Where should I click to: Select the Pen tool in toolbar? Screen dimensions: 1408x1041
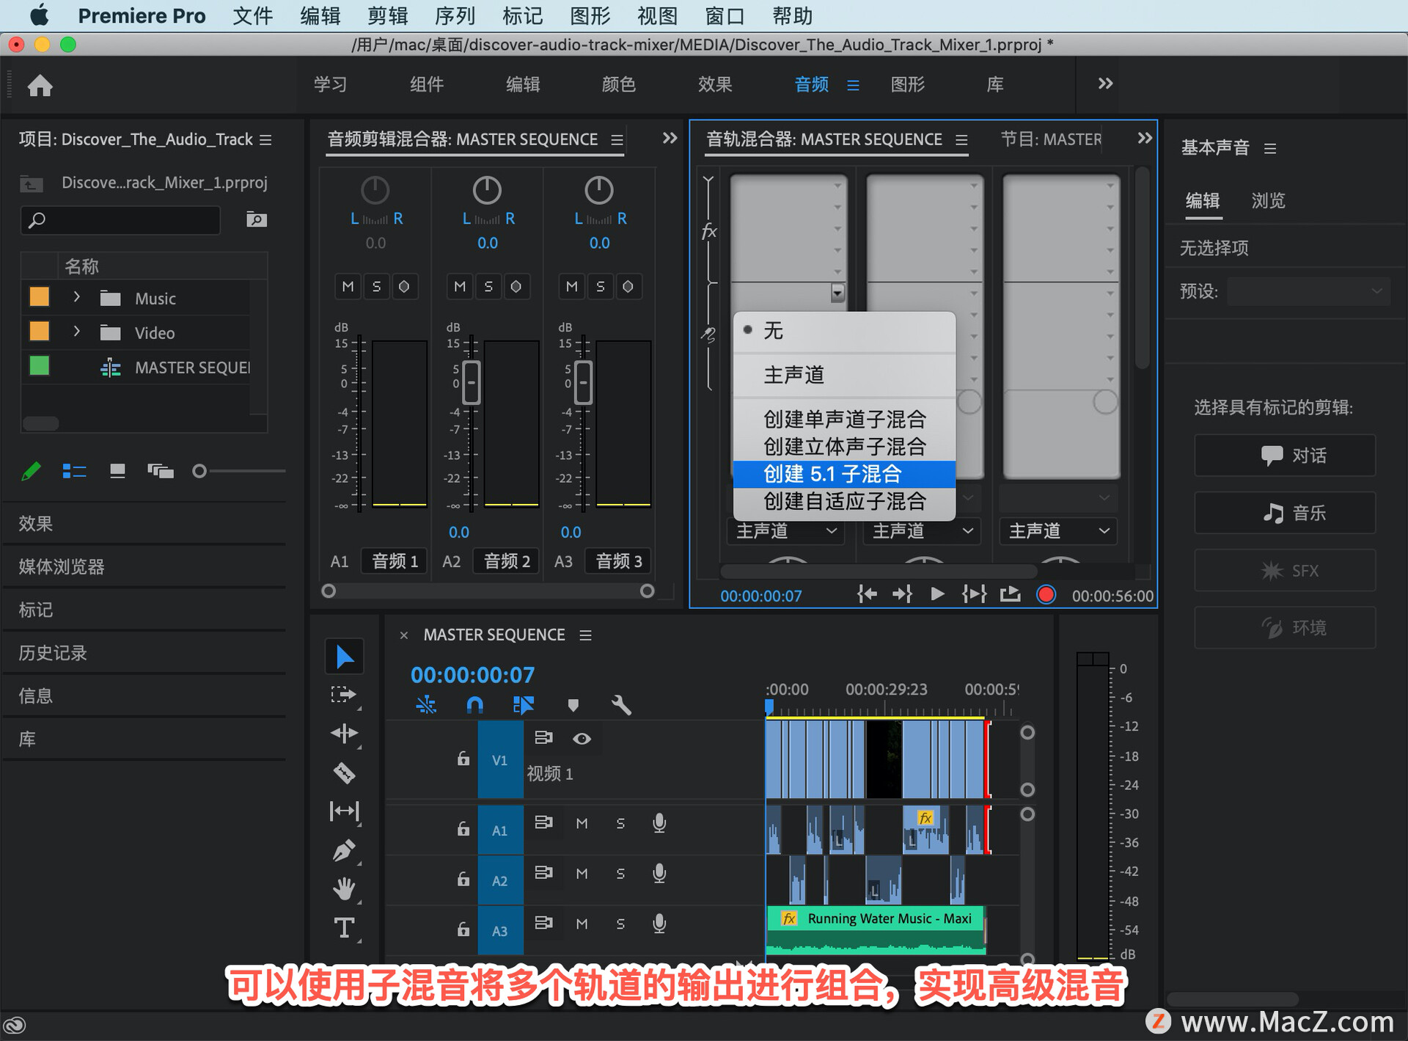tap(344, 850)
